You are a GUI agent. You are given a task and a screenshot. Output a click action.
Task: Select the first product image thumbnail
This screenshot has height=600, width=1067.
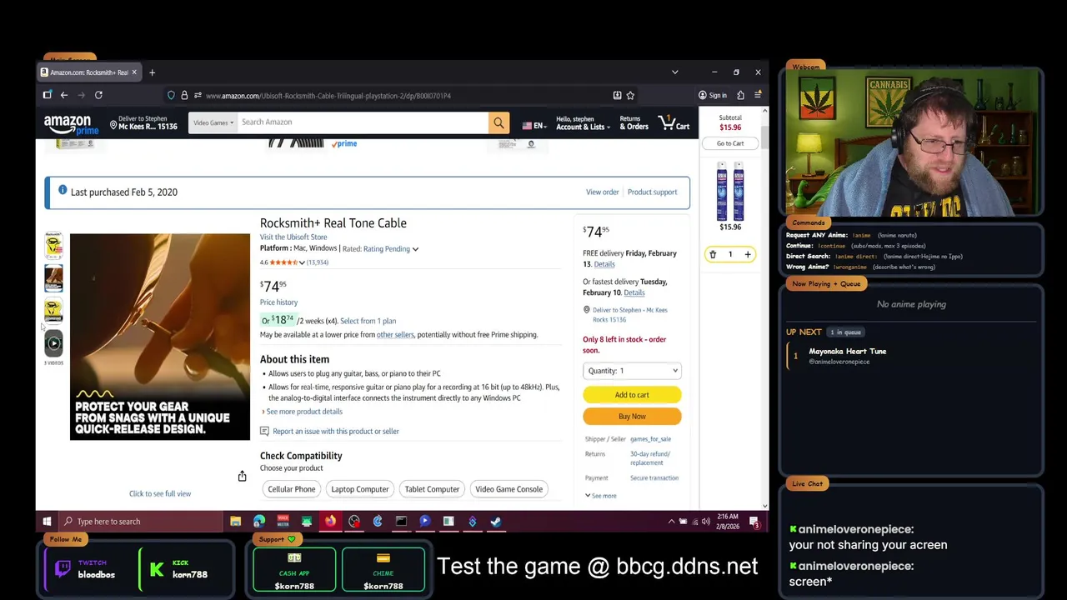click(x=53, y=245)
